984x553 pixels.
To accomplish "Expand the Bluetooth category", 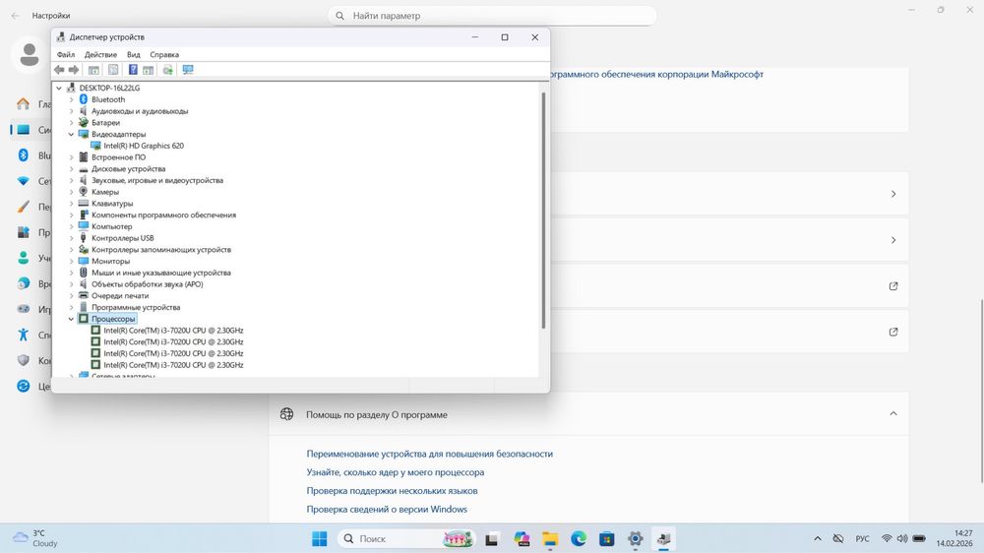I will pos(71,99).
